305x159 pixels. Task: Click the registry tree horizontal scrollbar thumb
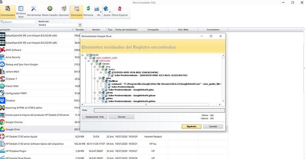pyautogui.click(x=146, y=104)
